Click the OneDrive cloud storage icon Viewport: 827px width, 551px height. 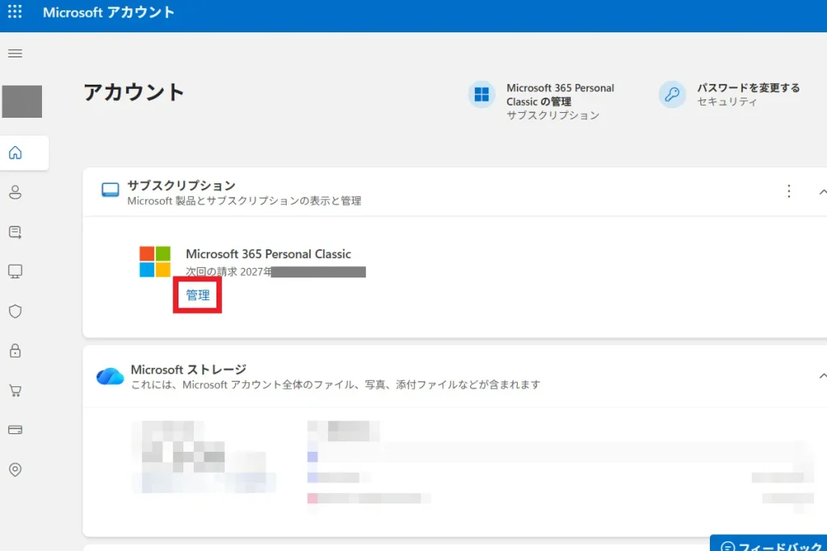tap(110, 376)
